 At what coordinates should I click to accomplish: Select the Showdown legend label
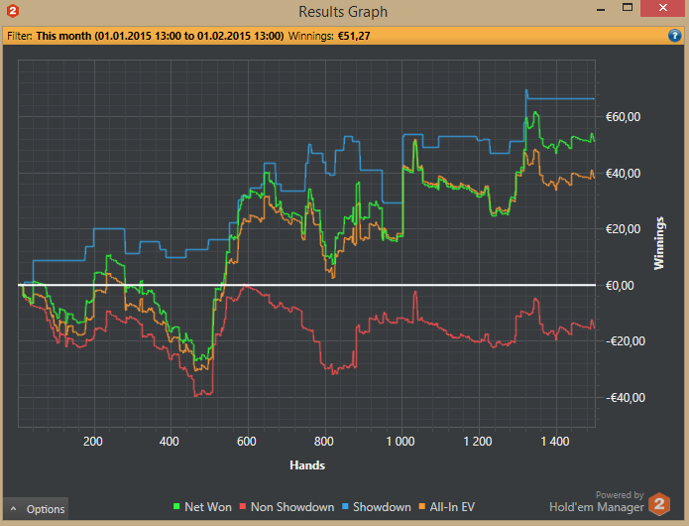382,507
